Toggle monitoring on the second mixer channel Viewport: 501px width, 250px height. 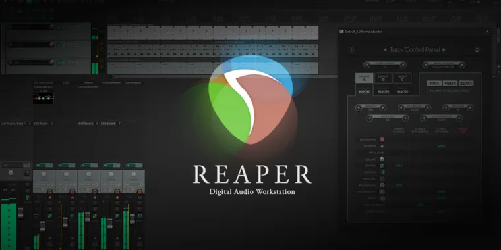click(x=73, y=197)
